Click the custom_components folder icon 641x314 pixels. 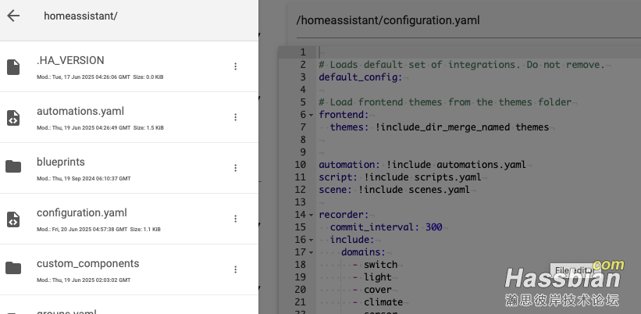click(13, 268)
